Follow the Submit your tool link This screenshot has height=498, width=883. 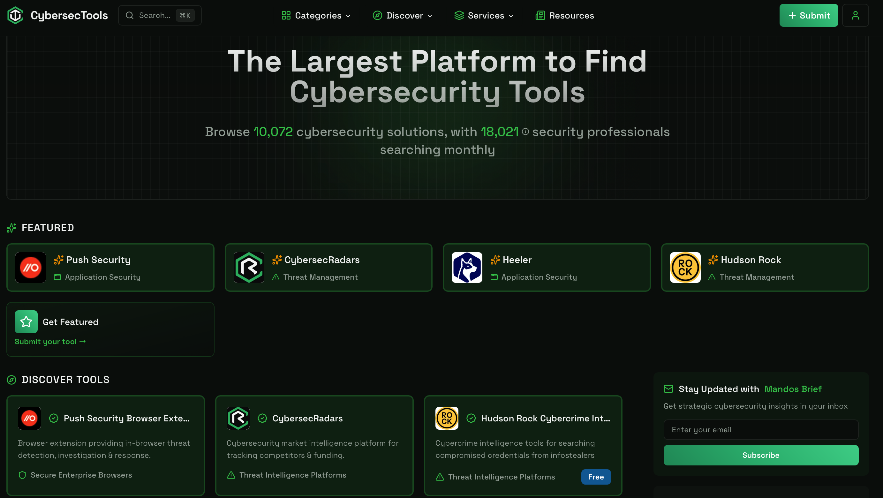click(50, 341)
